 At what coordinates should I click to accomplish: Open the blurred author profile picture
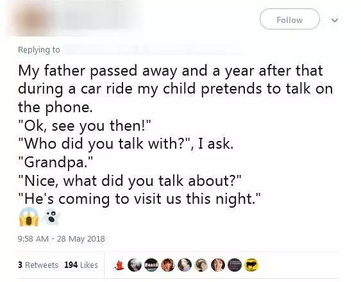pyautogui.click(x=32, y=20)
